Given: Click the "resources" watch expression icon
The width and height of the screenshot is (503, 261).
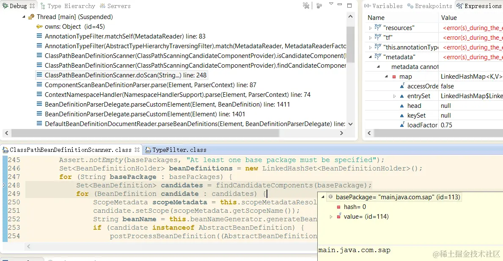Looking at the screenshot, I should coord(378,27).
